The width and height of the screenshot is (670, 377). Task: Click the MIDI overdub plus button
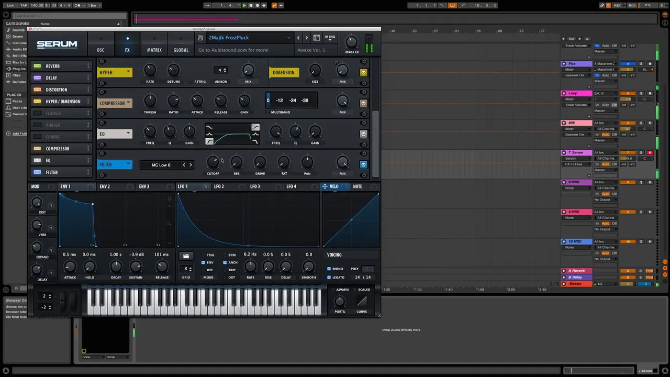pyautogui.click(x=264, y=5)
